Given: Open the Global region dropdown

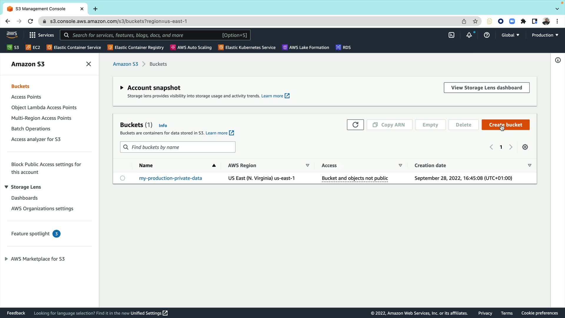Looking at the screenshot, I should coord(510,35).
